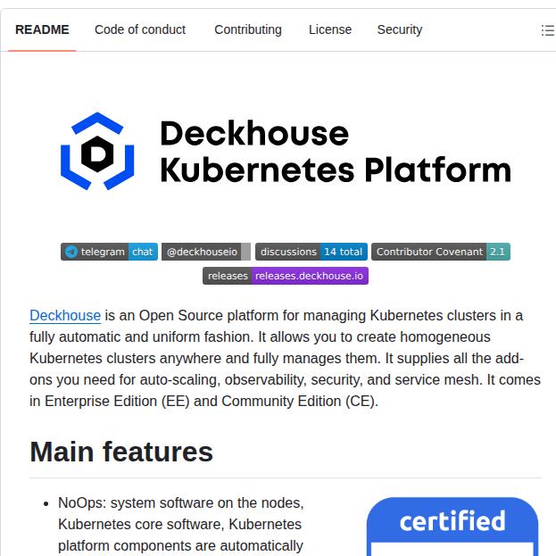Click the Deckhouse Kubernetes Platform banner title
The image size is (556, 556).
(335, 152)
